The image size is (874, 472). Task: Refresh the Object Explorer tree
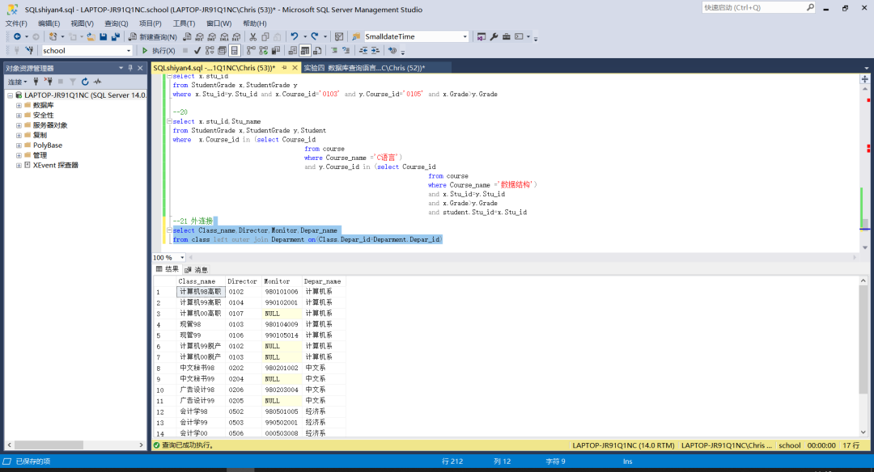click(x=85, y=82)
